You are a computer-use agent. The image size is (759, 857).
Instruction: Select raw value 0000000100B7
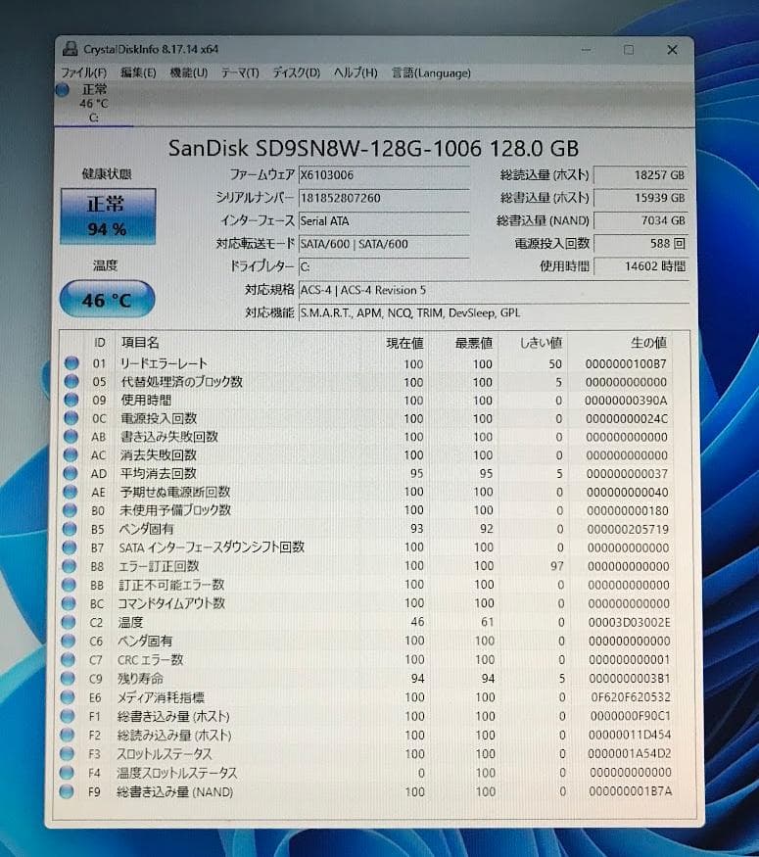tap(626, 364)
